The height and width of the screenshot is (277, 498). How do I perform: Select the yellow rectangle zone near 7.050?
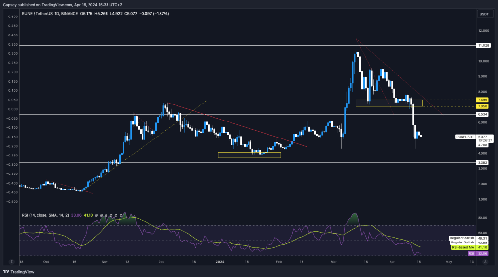point(389,103)
